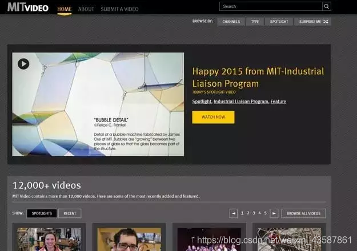Click "TODAY'S SPOTLIGHT VIDEO" label
Image resolution: width=357 pixels, height=251 pixels.
[214, 92]
